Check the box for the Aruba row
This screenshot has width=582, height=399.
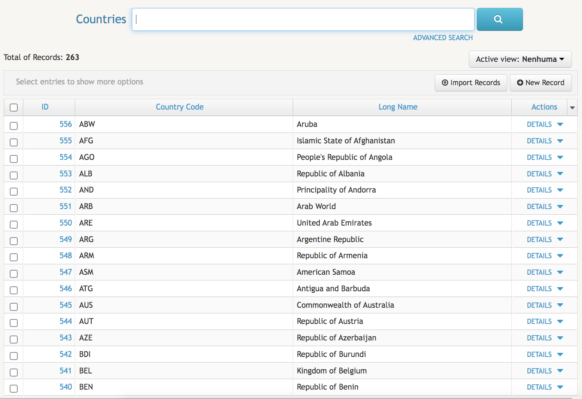point(14,126)
